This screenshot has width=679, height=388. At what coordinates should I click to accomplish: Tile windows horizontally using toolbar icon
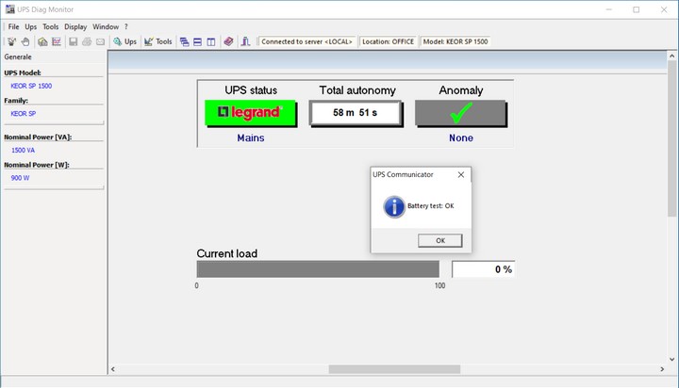point(197,41)
